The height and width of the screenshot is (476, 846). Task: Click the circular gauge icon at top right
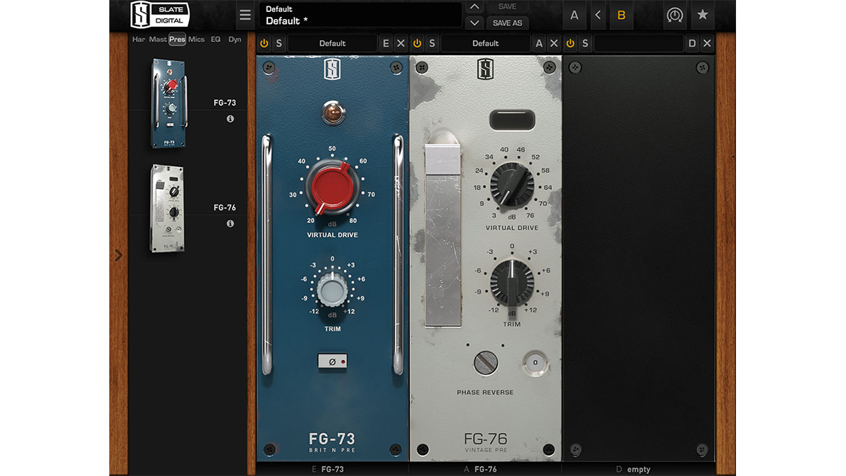675,15
